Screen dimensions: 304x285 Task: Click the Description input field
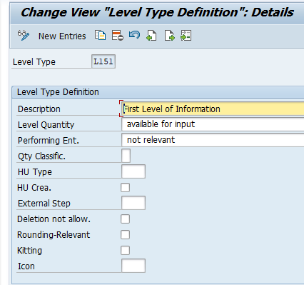point(213,109)
